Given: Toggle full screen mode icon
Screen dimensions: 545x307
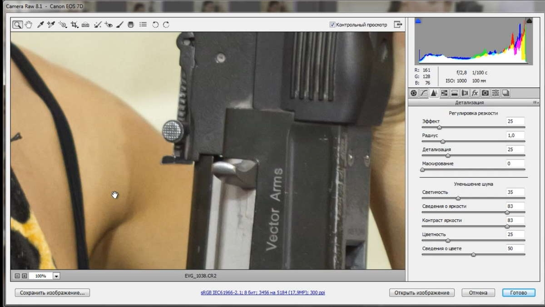Looking at the screenshot, I should [x=398, y=25].
